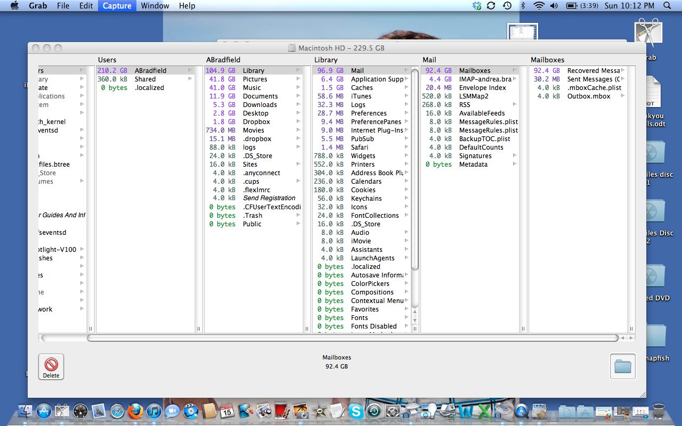Expand the Application Support folder in Library
682x426 pixels.
coord(407,79)
